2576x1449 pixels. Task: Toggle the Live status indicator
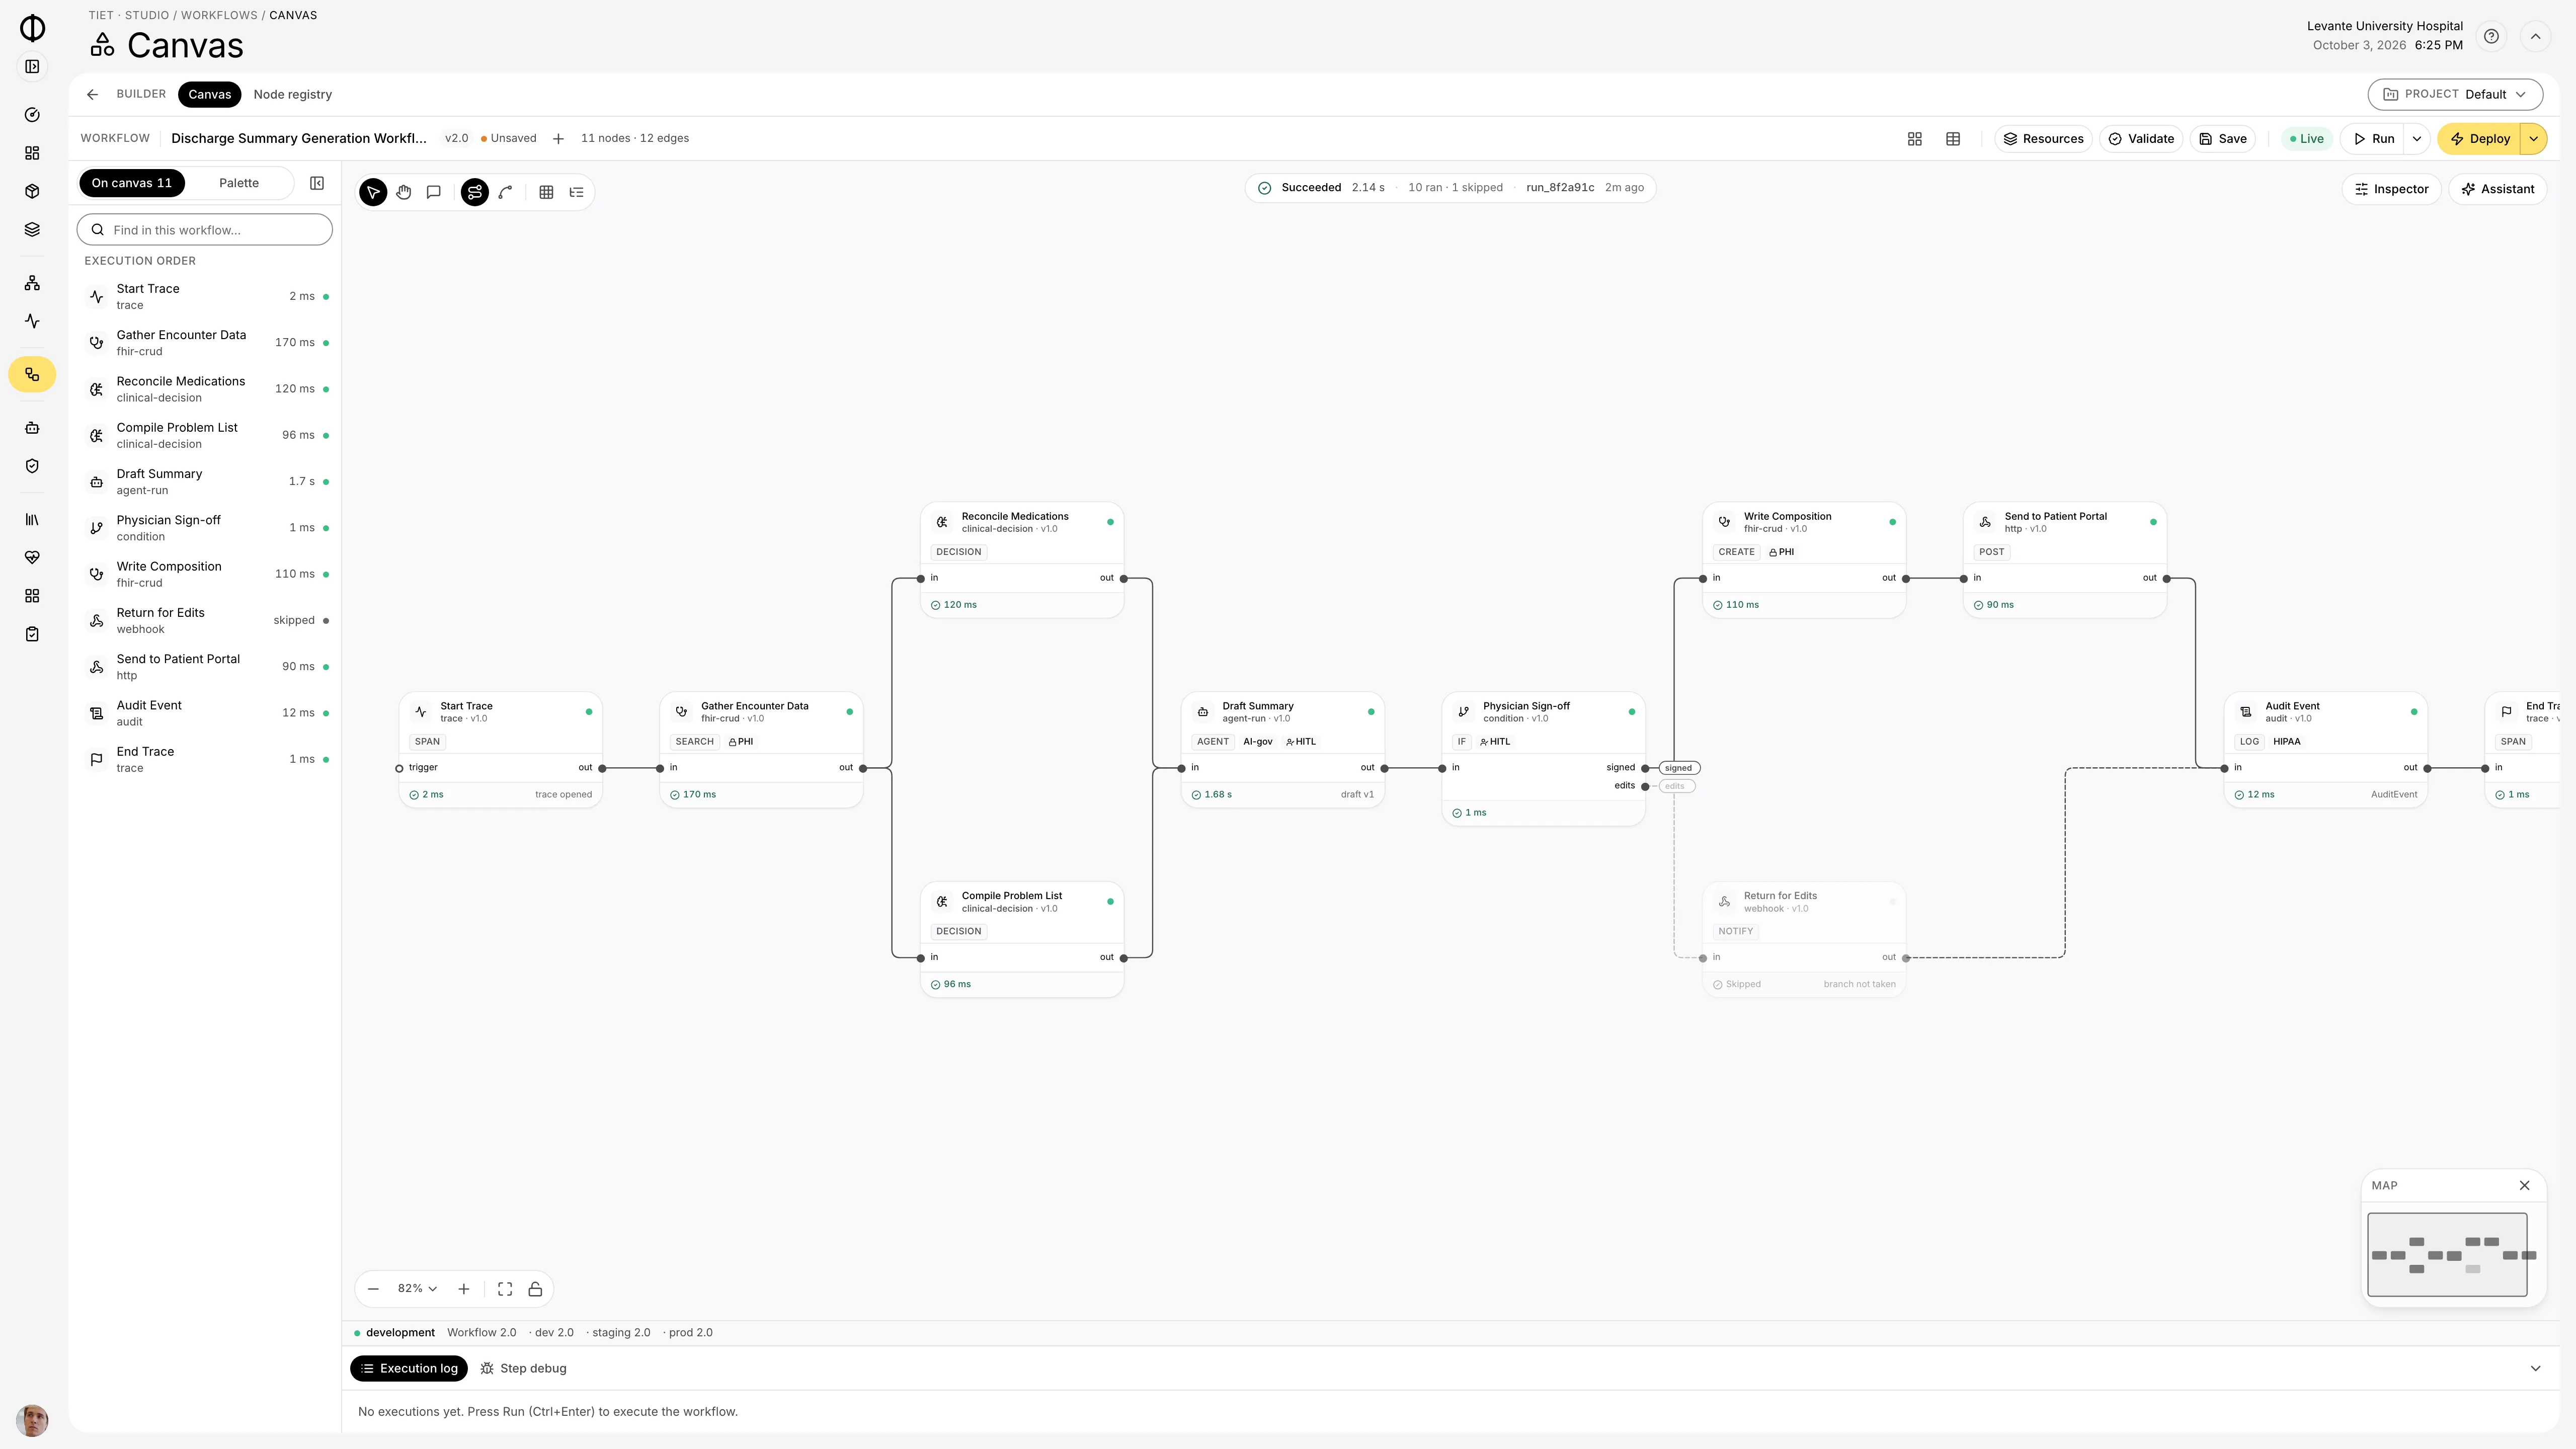click(2307, 139)
